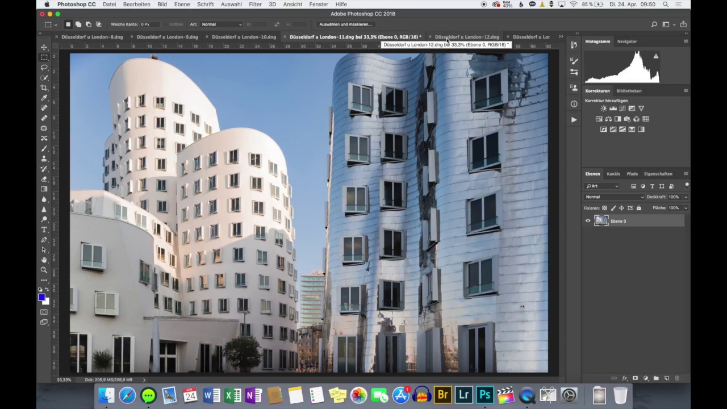Show hidden document tabs overflow arrows
The image size is (727, 409).
point(561,37)
